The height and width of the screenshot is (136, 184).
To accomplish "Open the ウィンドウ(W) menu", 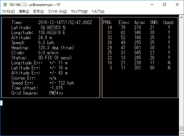I will point(79,11).
